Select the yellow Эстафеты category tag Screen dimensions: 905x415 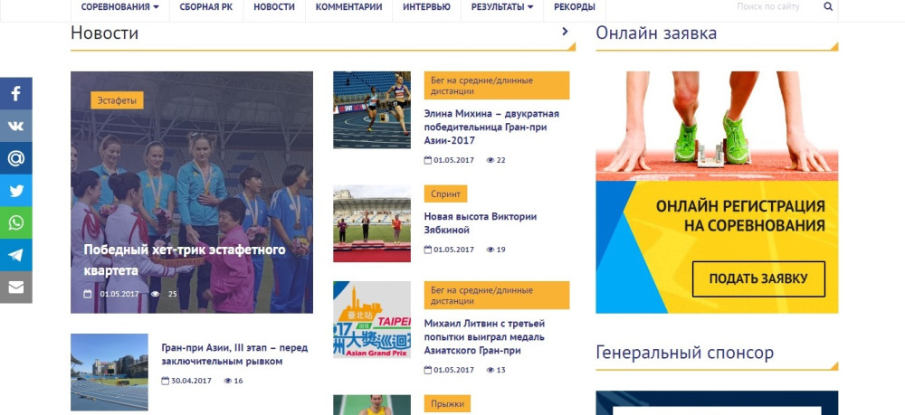point(117,100)
